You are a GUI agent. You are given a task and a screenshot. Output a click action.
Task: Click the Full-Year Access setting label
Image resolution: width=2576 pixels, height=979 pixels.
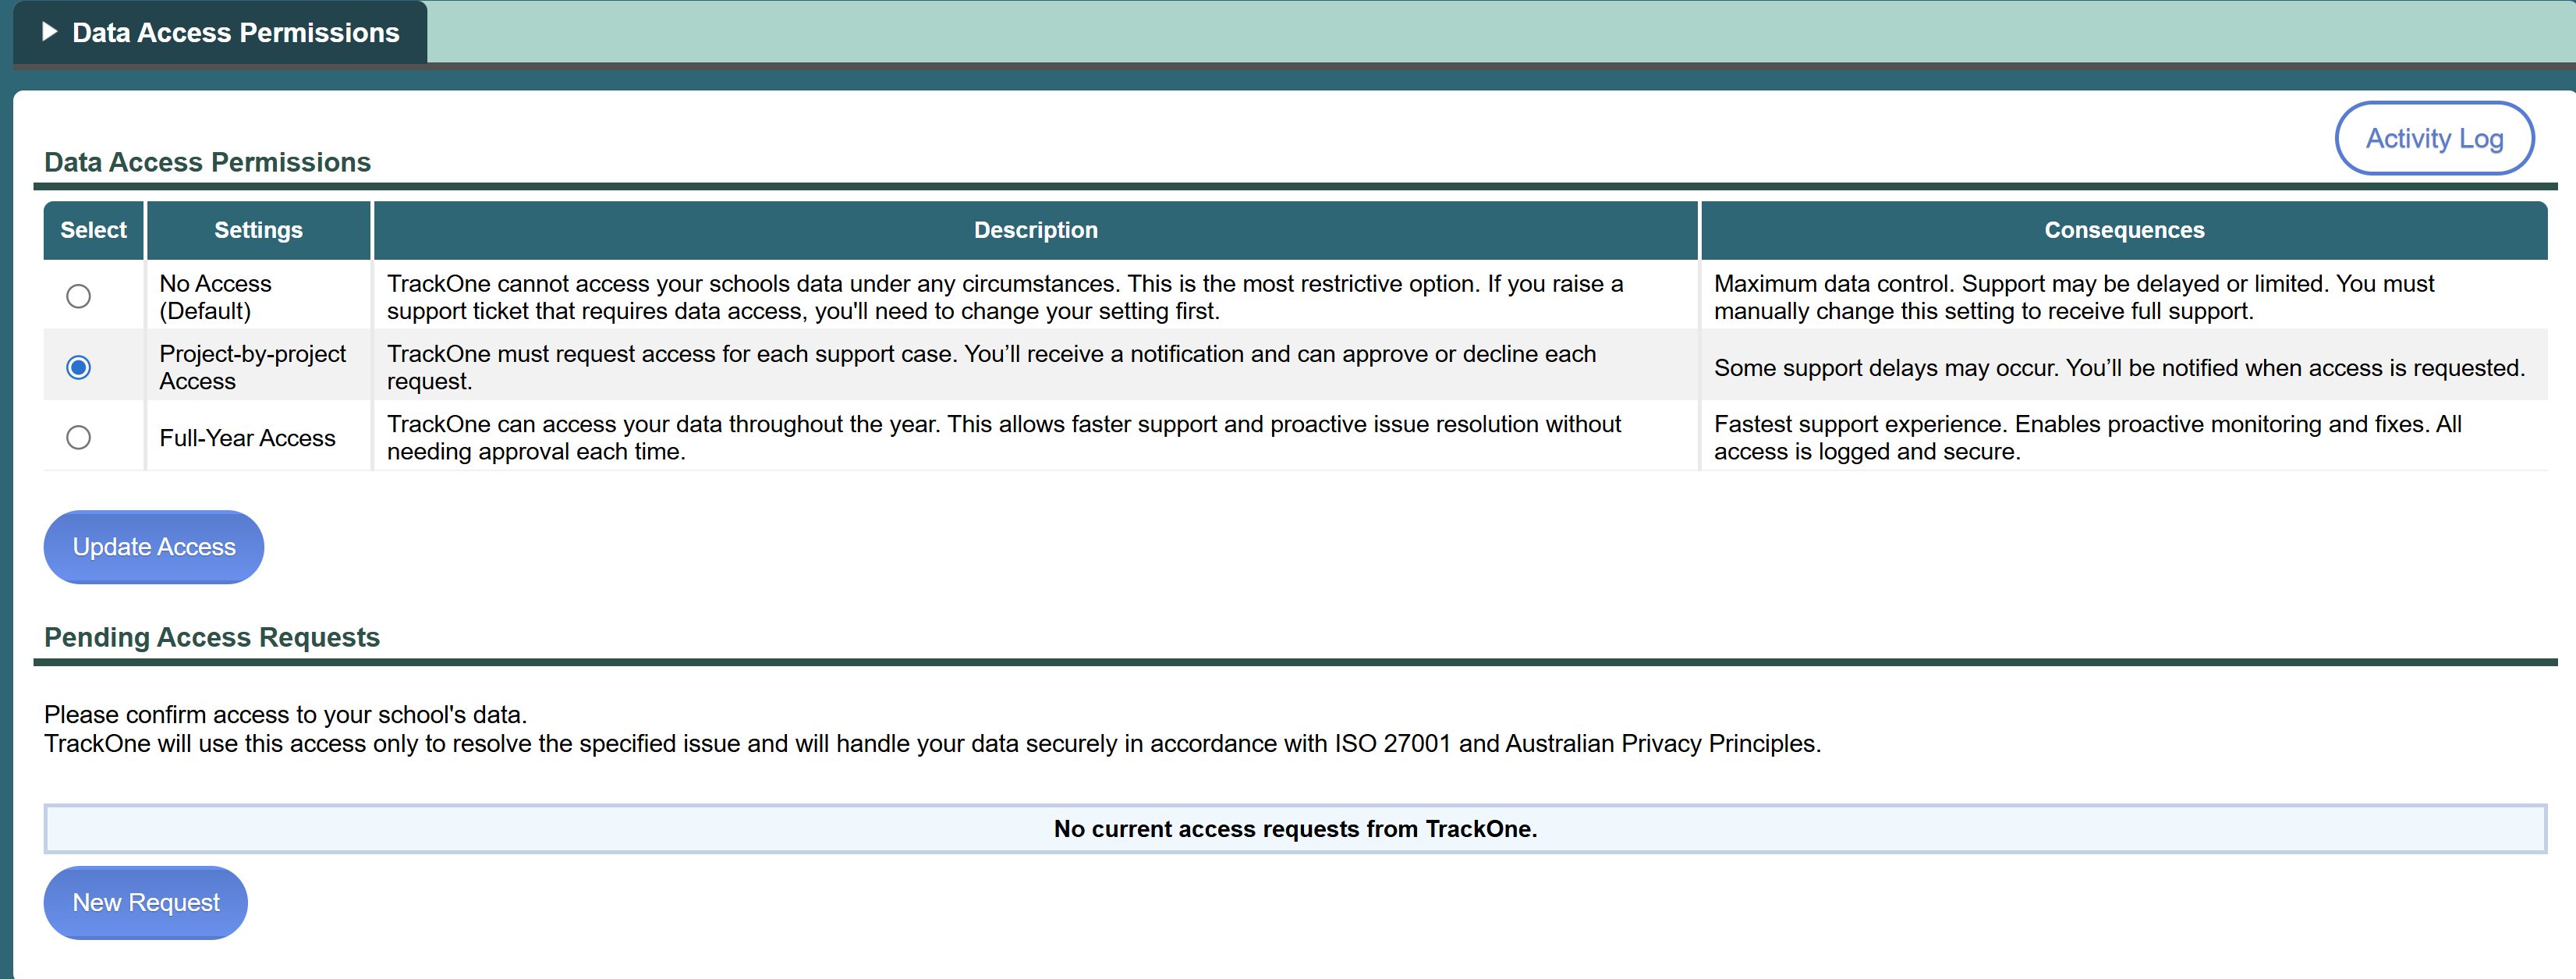[247, 438]
